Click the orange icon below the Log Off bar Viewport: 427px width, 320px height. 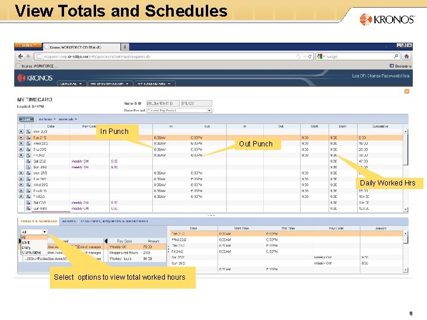pos(407,91)
